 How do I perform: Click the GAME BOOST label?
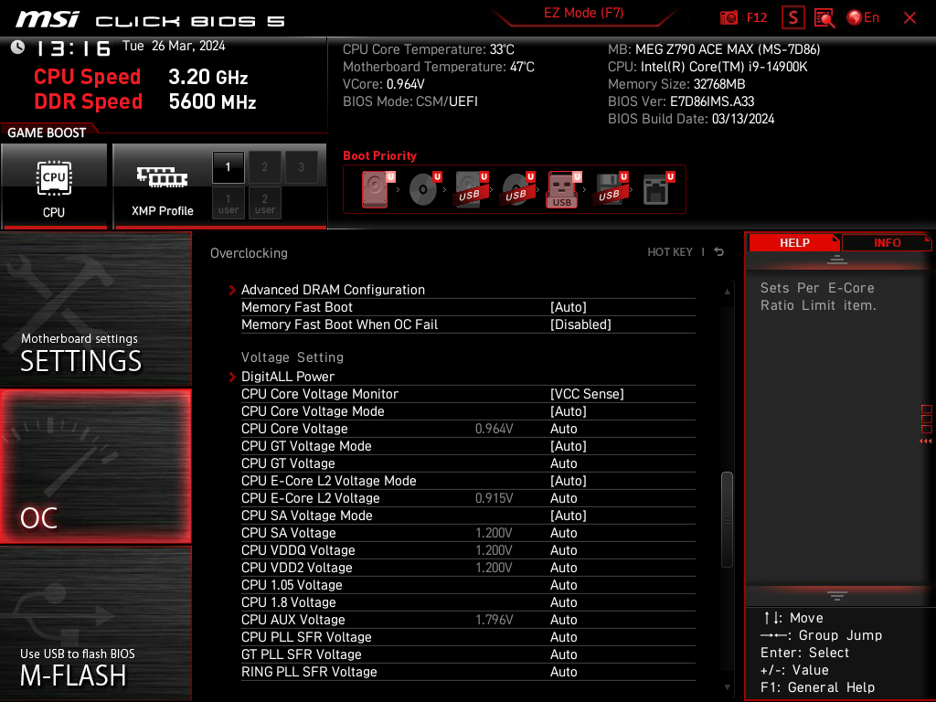pyautogui.click(x=47, y=133)
